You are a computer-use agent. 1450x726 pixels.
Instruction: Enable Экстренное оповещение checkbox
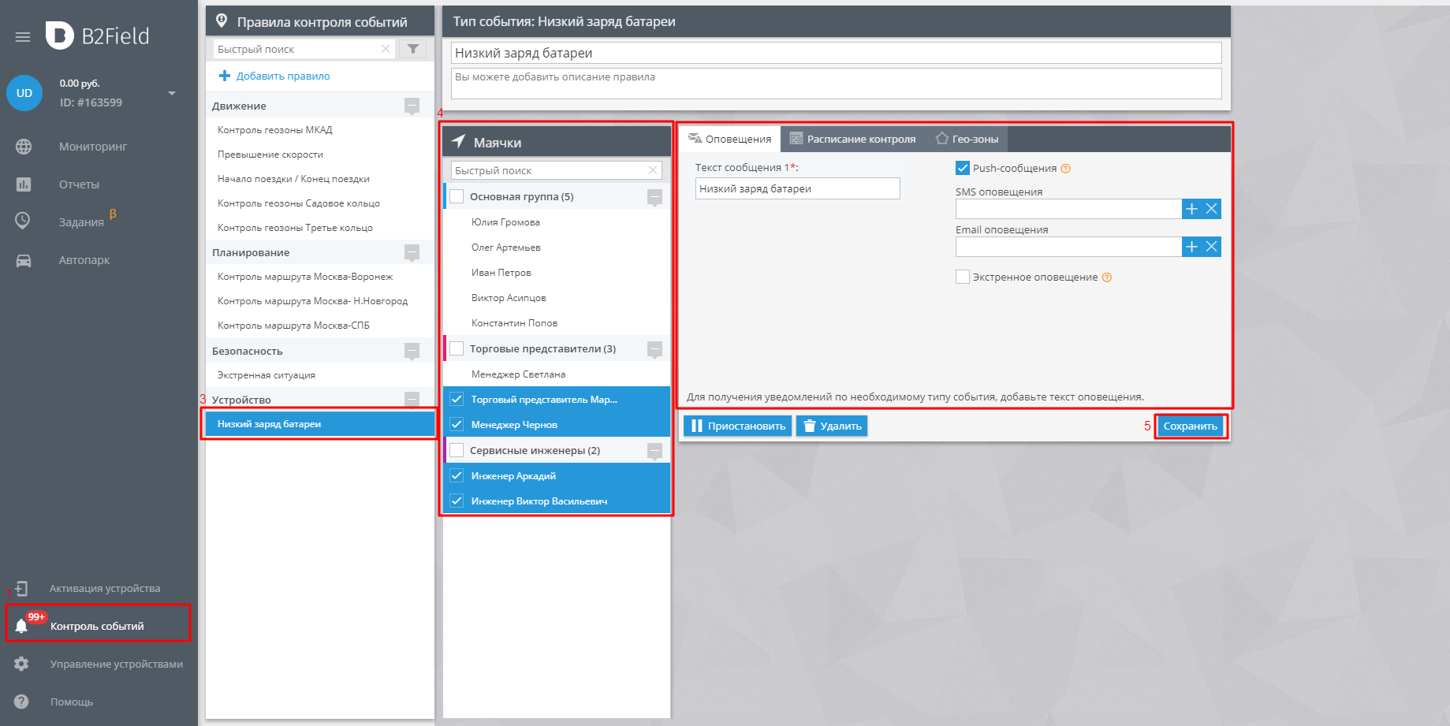point(963,277)
